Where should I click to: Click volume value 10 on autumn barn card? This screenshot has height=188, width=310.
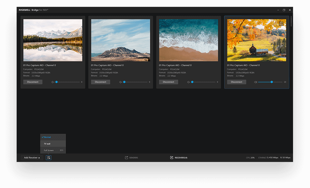pos(285,82)
